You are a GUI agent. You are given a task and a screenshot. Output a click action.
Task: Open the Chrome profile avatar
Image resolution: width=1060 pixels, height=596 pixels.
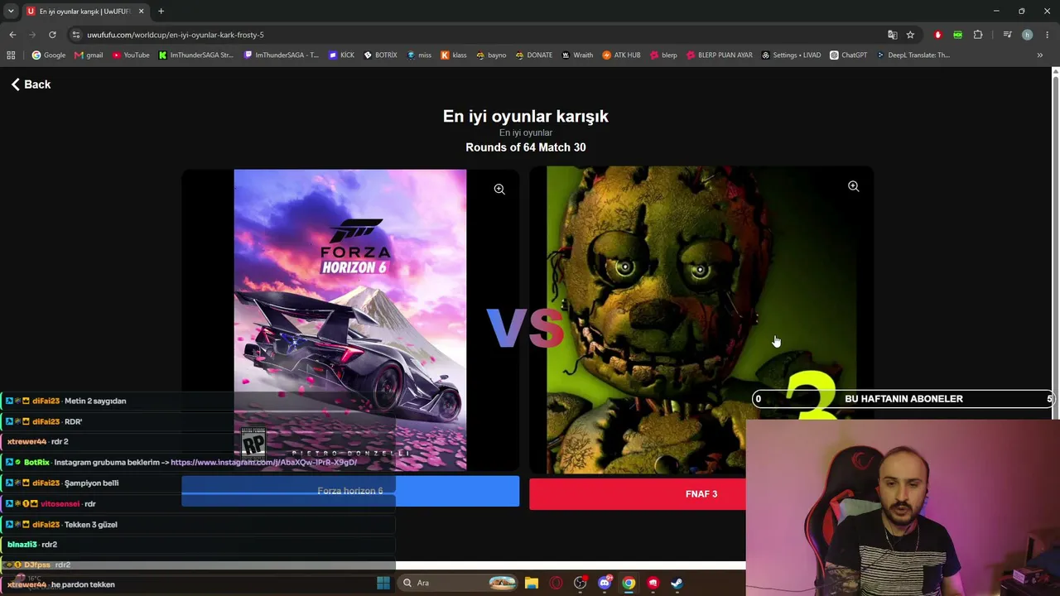(1027, 35)
